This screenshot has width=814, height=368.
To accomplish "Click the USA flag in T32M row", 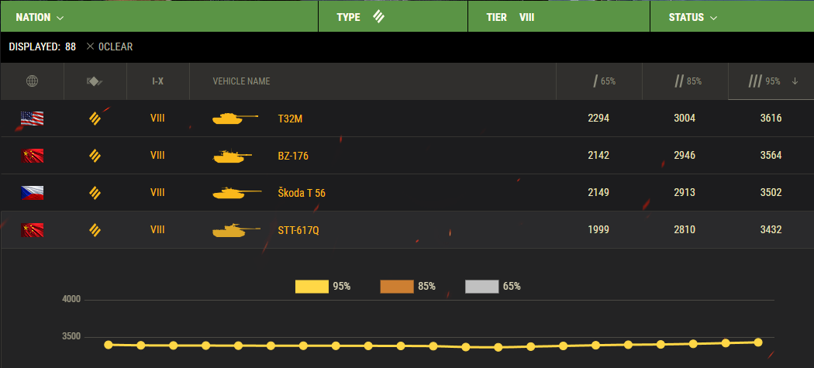I will coord(32,119).
